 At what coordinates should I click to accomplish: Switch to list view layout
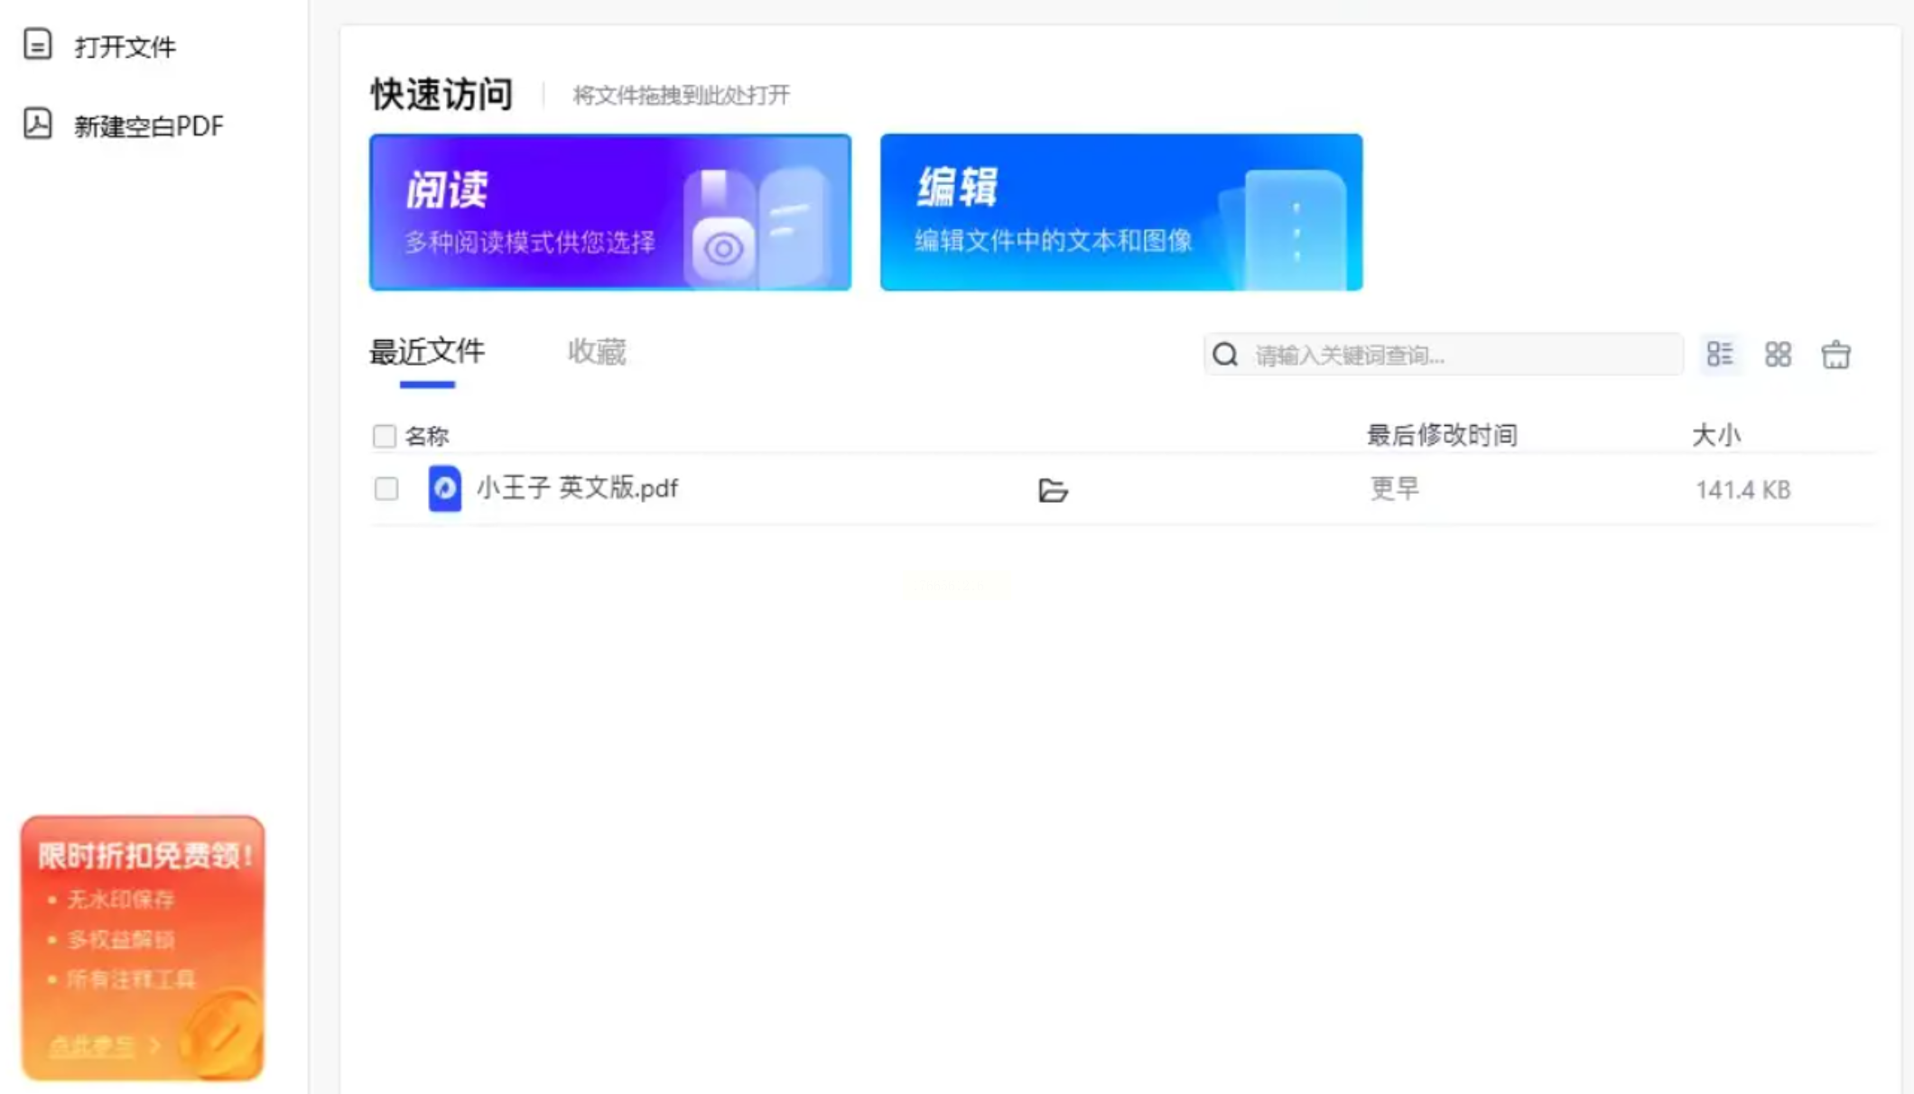pos(1719,354)
